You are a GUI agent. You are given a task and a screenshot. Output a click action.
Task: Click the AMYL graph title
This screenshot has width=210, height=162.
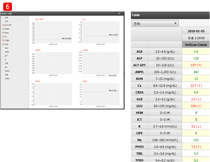[x=38, y=50]
